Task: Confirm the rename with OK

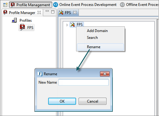Action: tap(62, 101)
